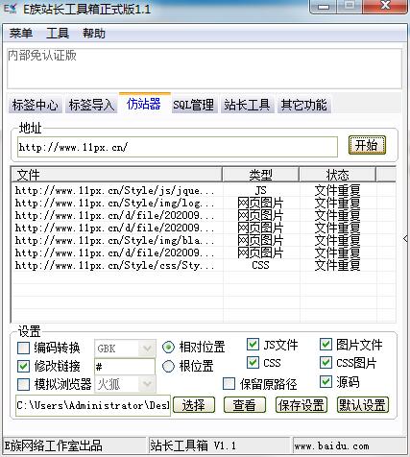Minimize the window

(325, 7)
